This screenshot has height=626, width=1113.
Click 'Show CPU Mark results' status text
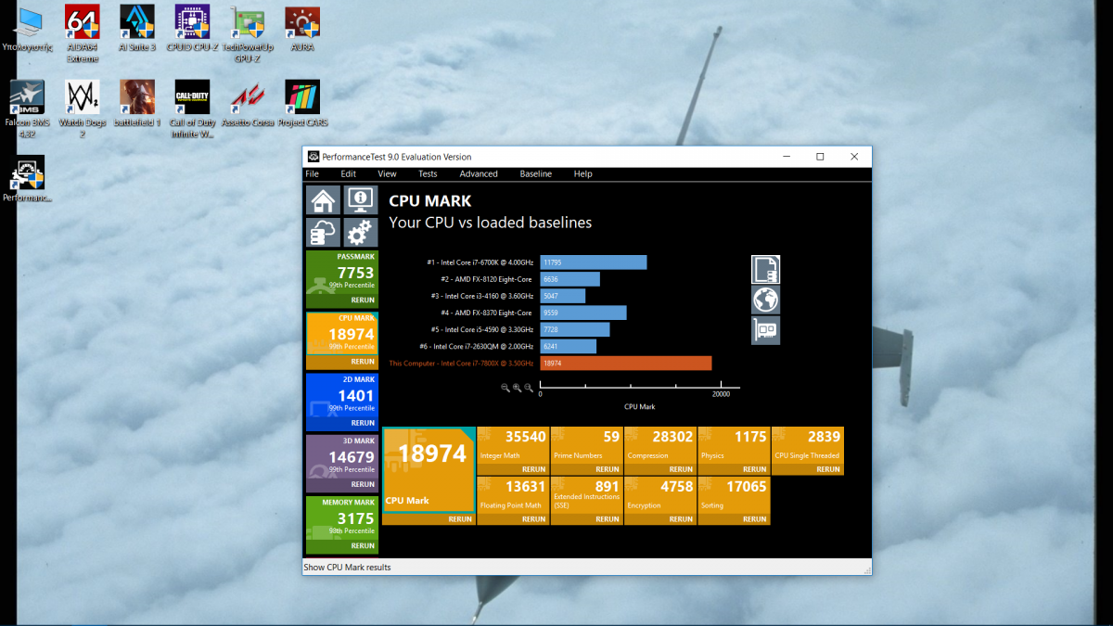point(347,568)
